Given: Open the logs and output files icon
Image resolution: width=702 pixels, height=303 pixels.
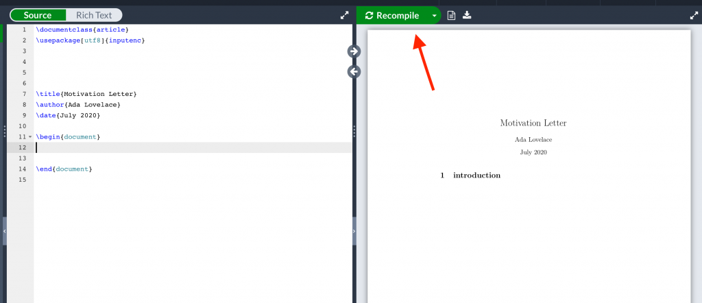Looking at the screenshot, I should click(451, 16).
